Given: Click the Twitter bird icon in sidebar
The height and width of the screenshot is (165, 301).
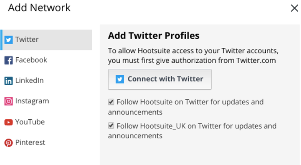Looking at the screenshot, I should (x=8, y=40).
